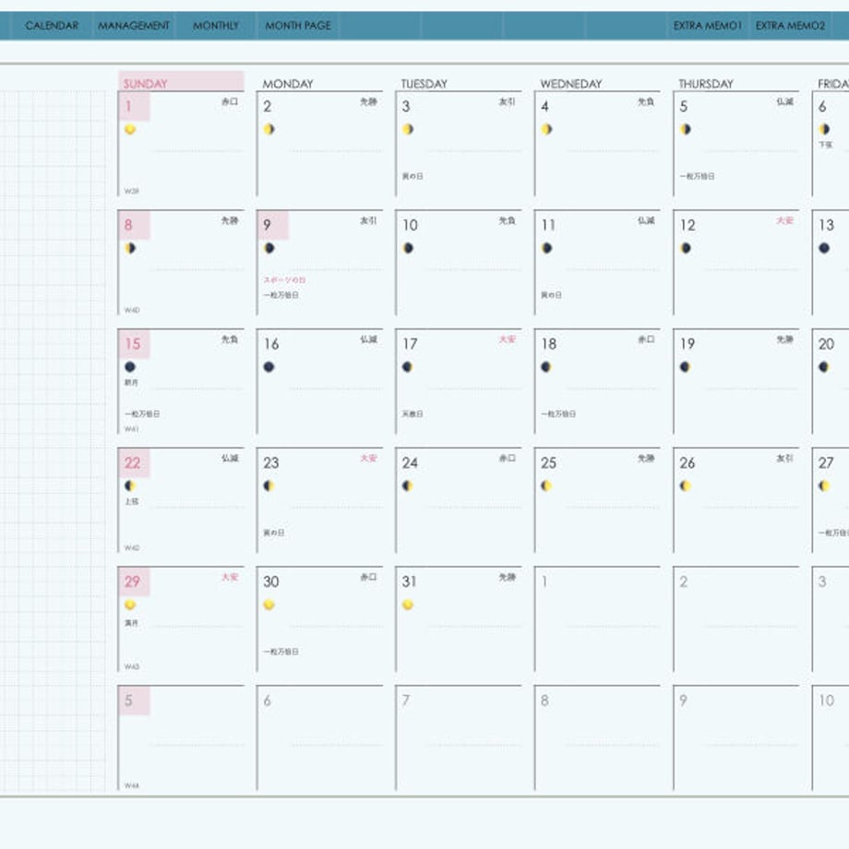Click the 寅の日 note on the 3rd
Viewport: 849px width, 849px height.
413,176
